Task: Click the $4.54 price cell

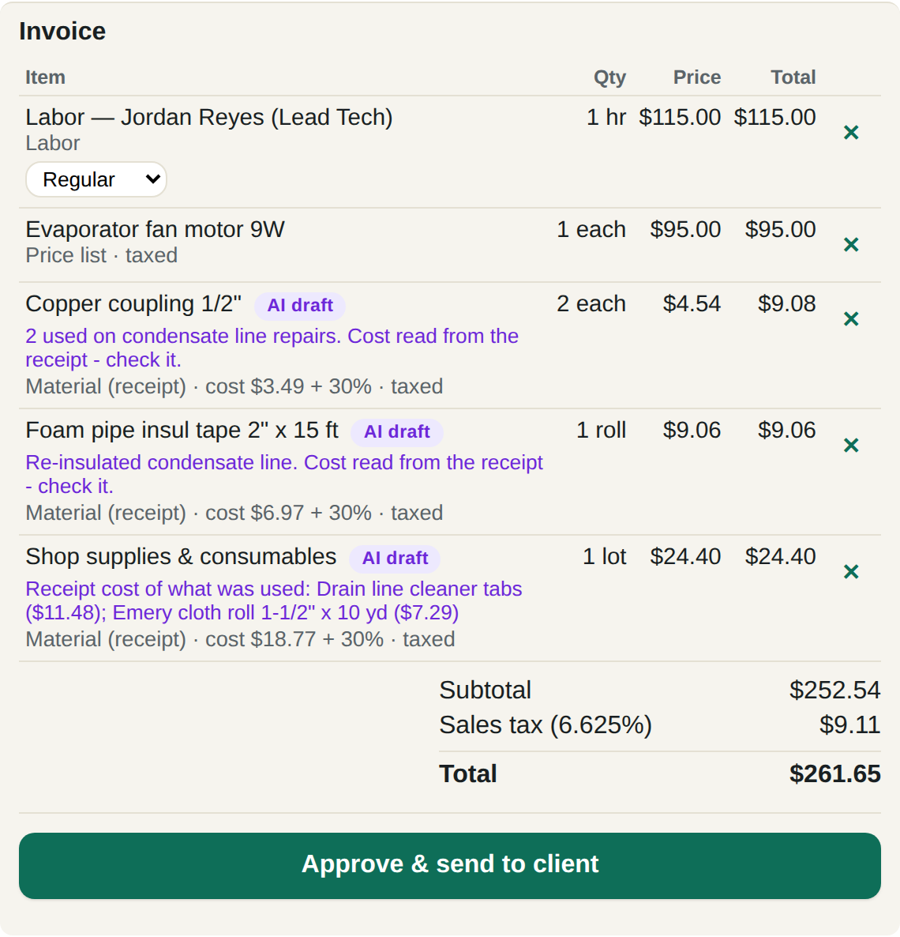Action: click(x=692, y=303)
